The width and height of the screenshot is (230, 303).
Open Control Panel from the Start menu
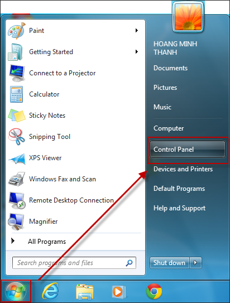tap(187, 150)
